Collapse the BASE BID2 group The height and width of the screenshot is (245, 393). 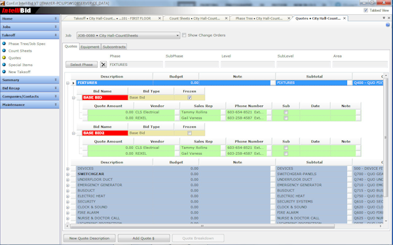pos(73,133)
